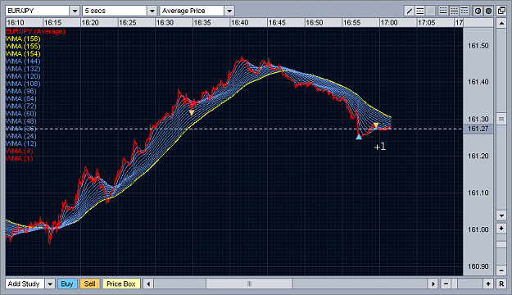Screen dimensions: 512x295
Task: Click the 161.27 current price label
Action: click(478, 129)
